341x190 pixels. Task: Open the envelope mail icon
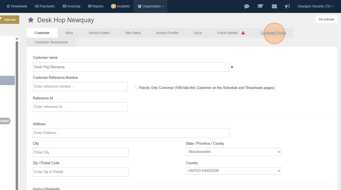point(274,6)
